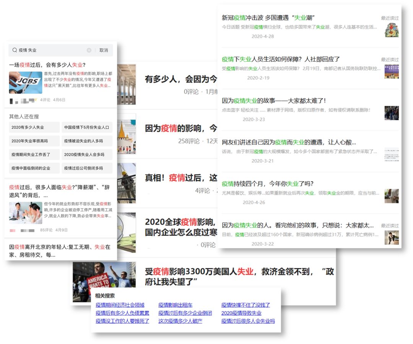The width and height of the screenshot is (413, 344).
Task: Select suggestion 2020有多少人失业
Action: tap(34, 127)
